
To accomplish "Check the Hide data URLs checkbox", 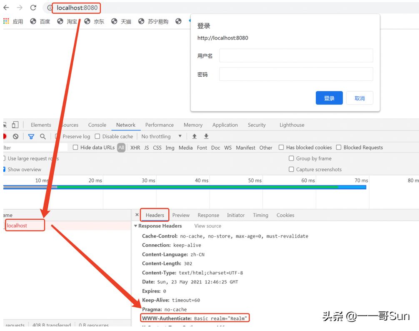I will [x=75, y=147].
